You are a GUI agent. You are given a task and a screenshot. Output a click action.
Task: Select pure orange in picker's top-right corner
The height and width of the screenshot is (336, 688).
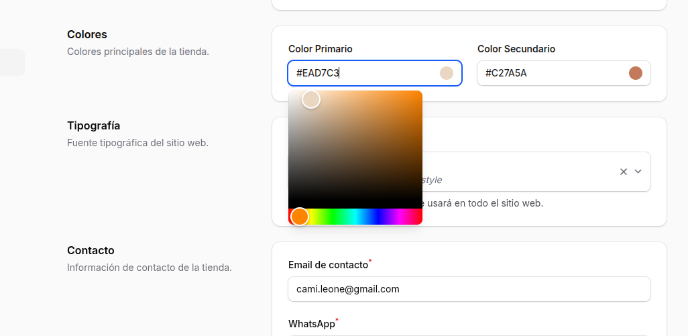click(x=420, y=93)
